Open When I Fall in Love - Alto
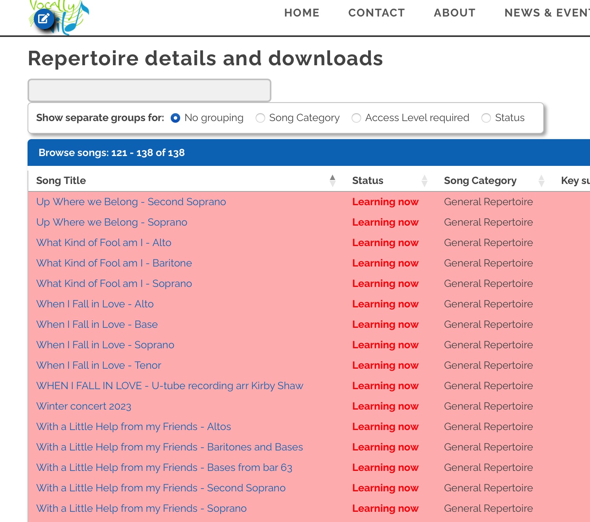Image resolution: width=590 pixels, height=522 pixels. [95, 304]
